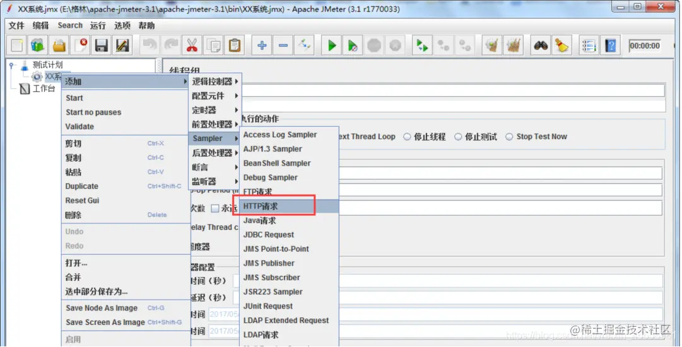Expand the 逻辑控制器 submenu

(x=215, y=81)
